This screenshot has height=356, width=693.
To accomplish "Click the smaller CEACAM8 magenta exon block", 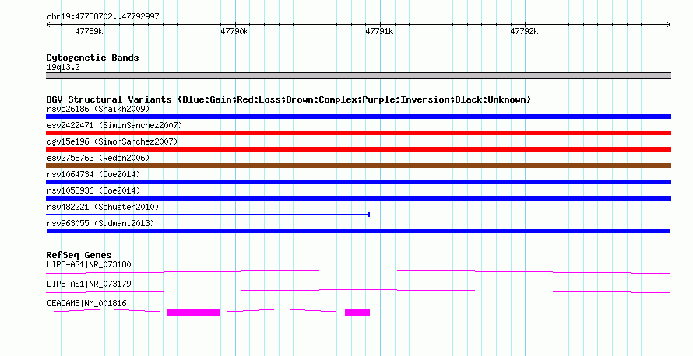I will (357, 312).
